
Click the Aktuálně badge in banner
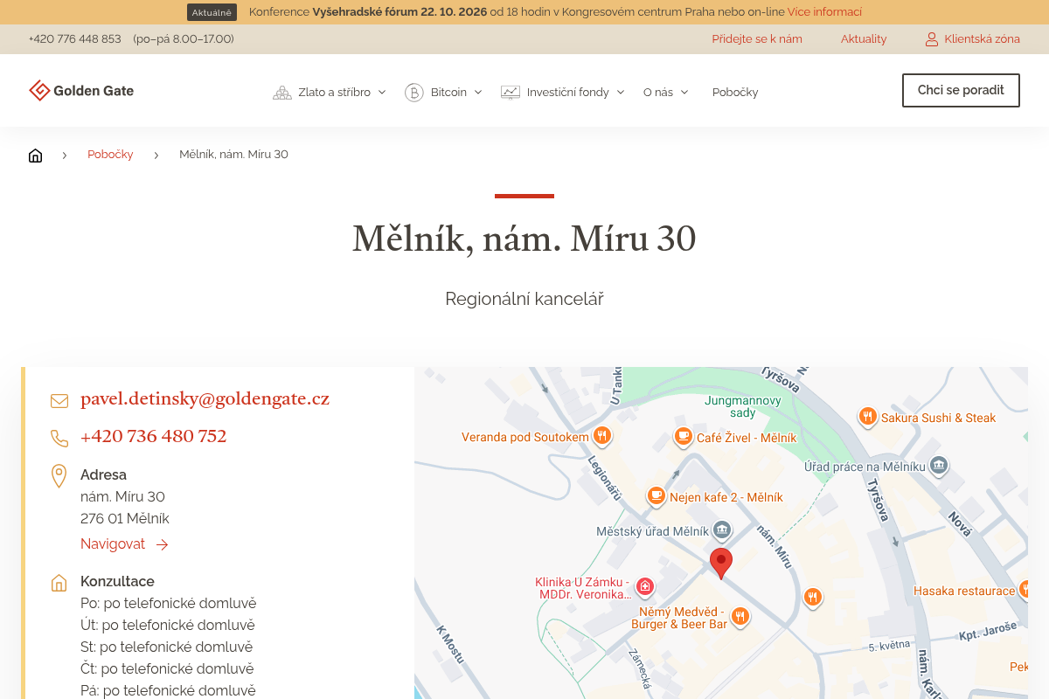pos(212,12)
